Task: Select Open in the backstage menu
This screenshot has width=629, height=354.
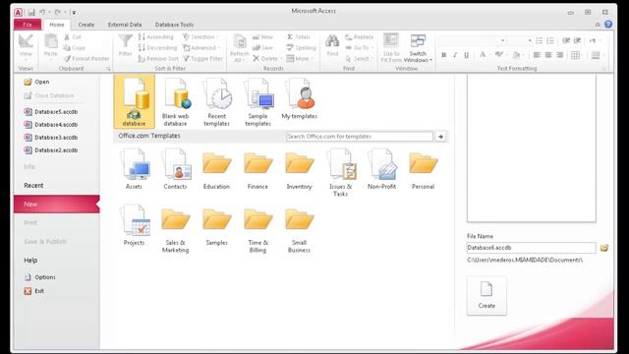Action: 37,82
